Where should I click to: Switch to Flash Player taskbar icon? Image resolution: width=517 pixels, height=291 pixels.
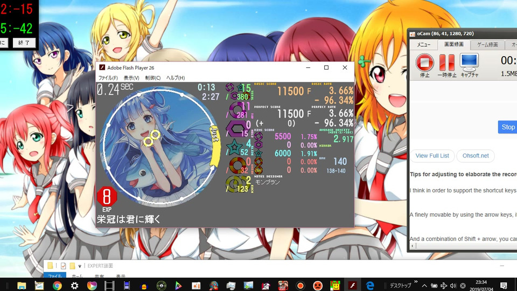coord(352,285)
